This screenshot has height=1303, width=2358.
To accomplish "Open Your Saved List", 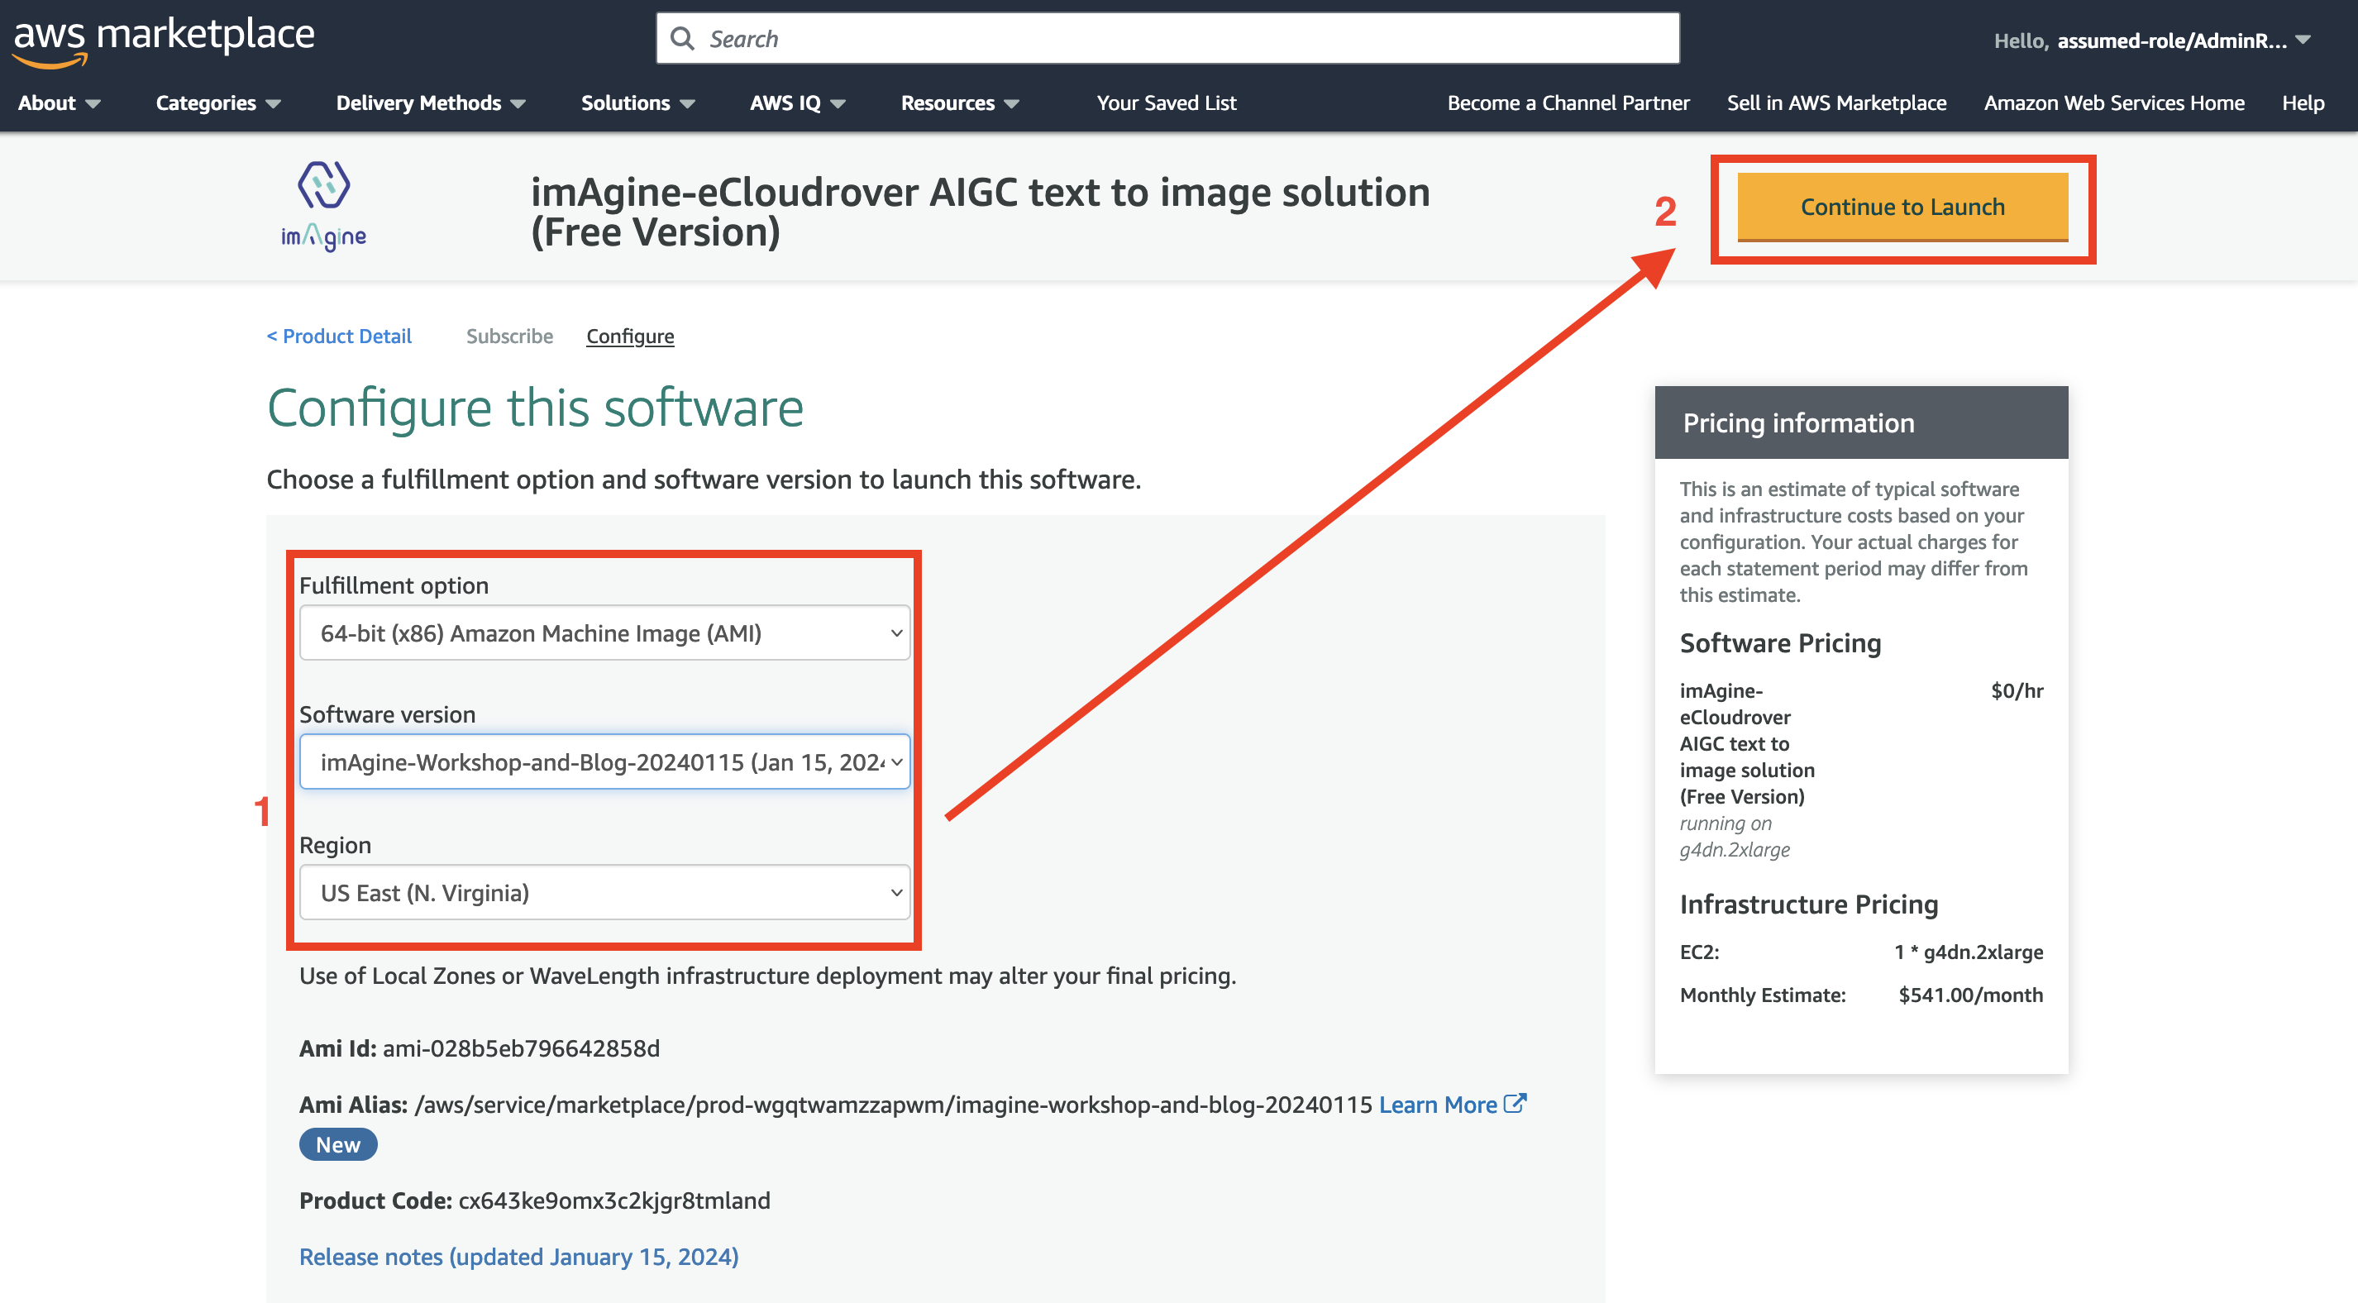I will 1166,103.
